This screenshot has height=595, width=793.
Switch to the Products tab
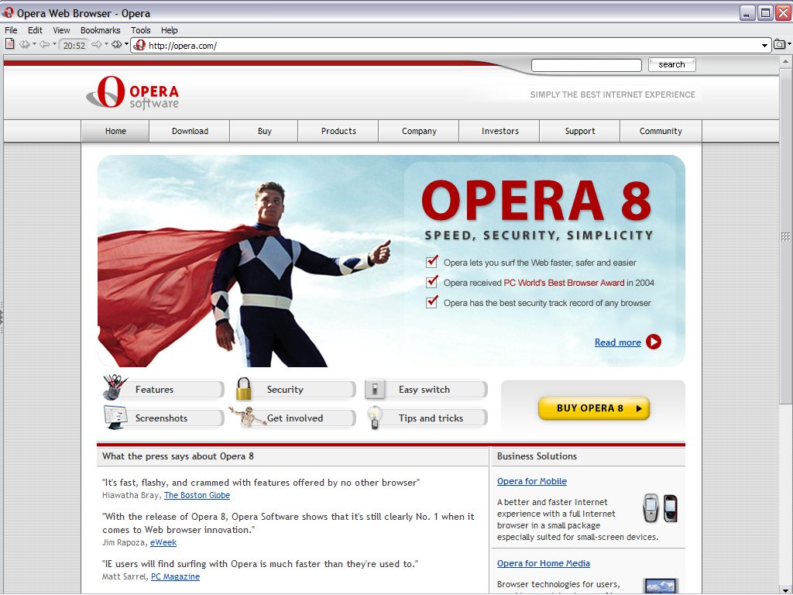coord(338,131)
